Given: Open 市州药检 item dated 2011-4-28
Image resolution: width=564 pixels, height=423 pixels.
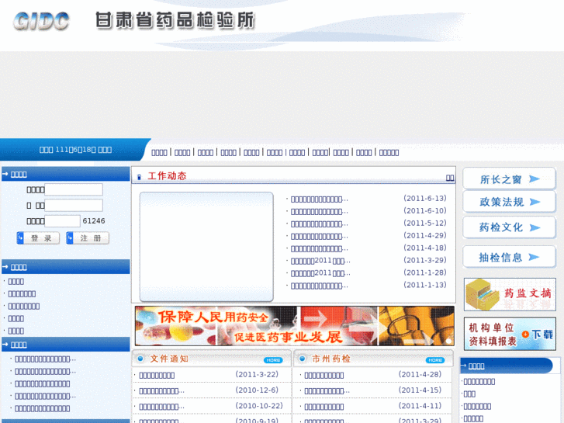Looking at the screenshot, I should (x=324, y=375).
